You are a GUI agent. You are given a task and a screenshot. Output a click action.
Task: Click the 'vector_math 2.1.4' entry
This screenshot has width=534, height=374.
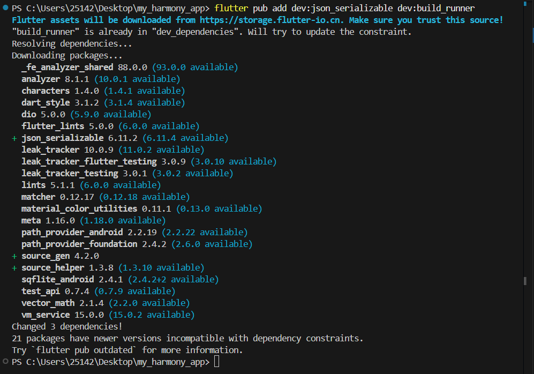point(63,303)
